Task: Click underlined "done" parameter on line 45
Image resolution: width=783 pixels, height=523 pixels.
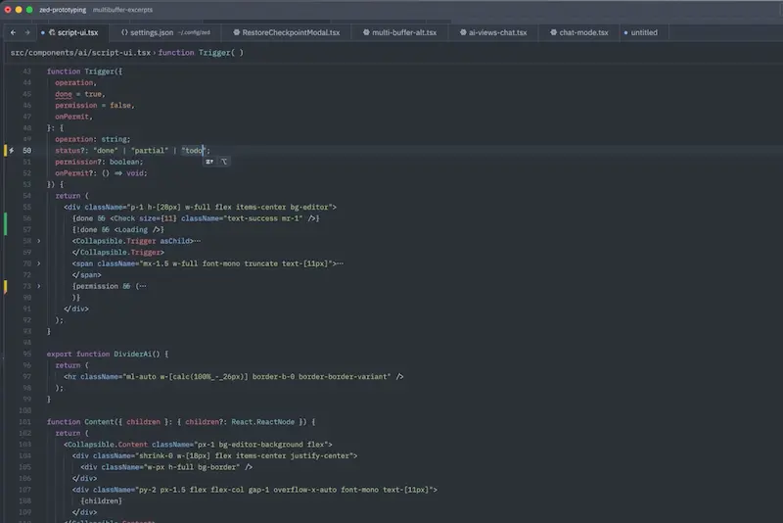Action: tap(64, 94)
